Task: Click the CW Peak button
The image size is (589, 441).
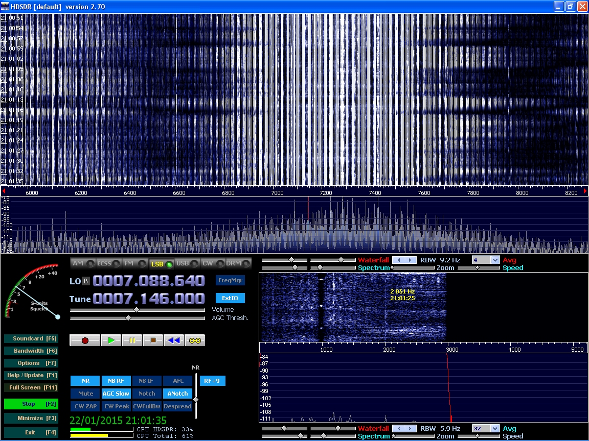Action: click(116, 406)
